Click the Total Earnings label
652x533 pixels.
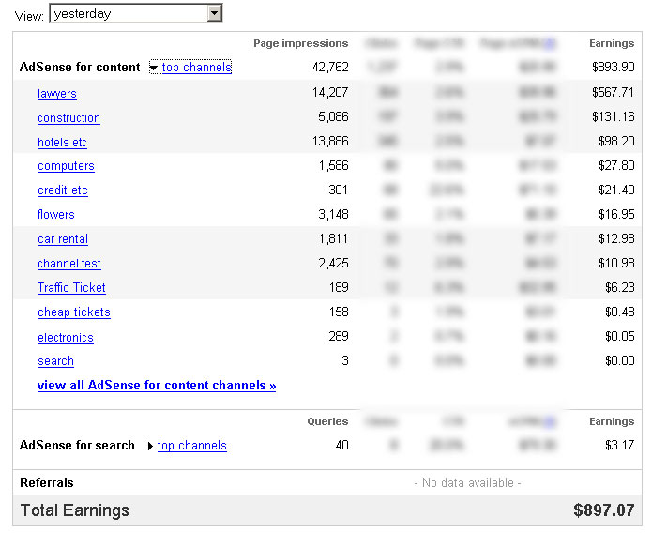(x=74, y=510)
